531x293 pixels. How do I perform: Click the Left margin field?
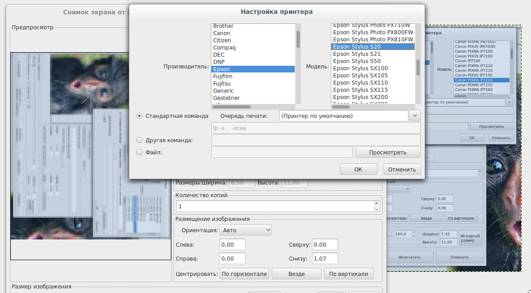(x=232, y=245)
